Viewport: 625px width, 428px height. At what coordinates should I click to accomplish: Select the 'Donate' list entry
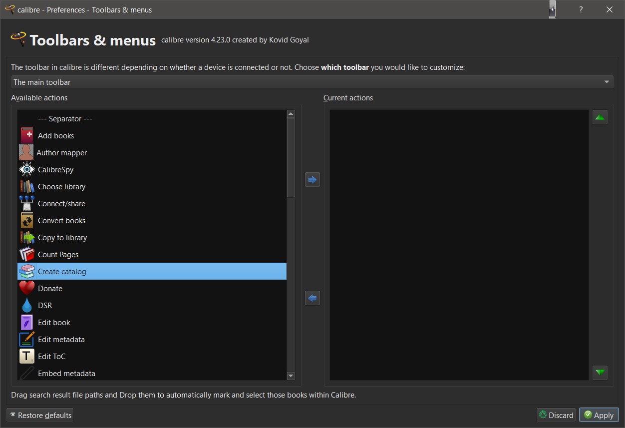[x=152, y=288]
